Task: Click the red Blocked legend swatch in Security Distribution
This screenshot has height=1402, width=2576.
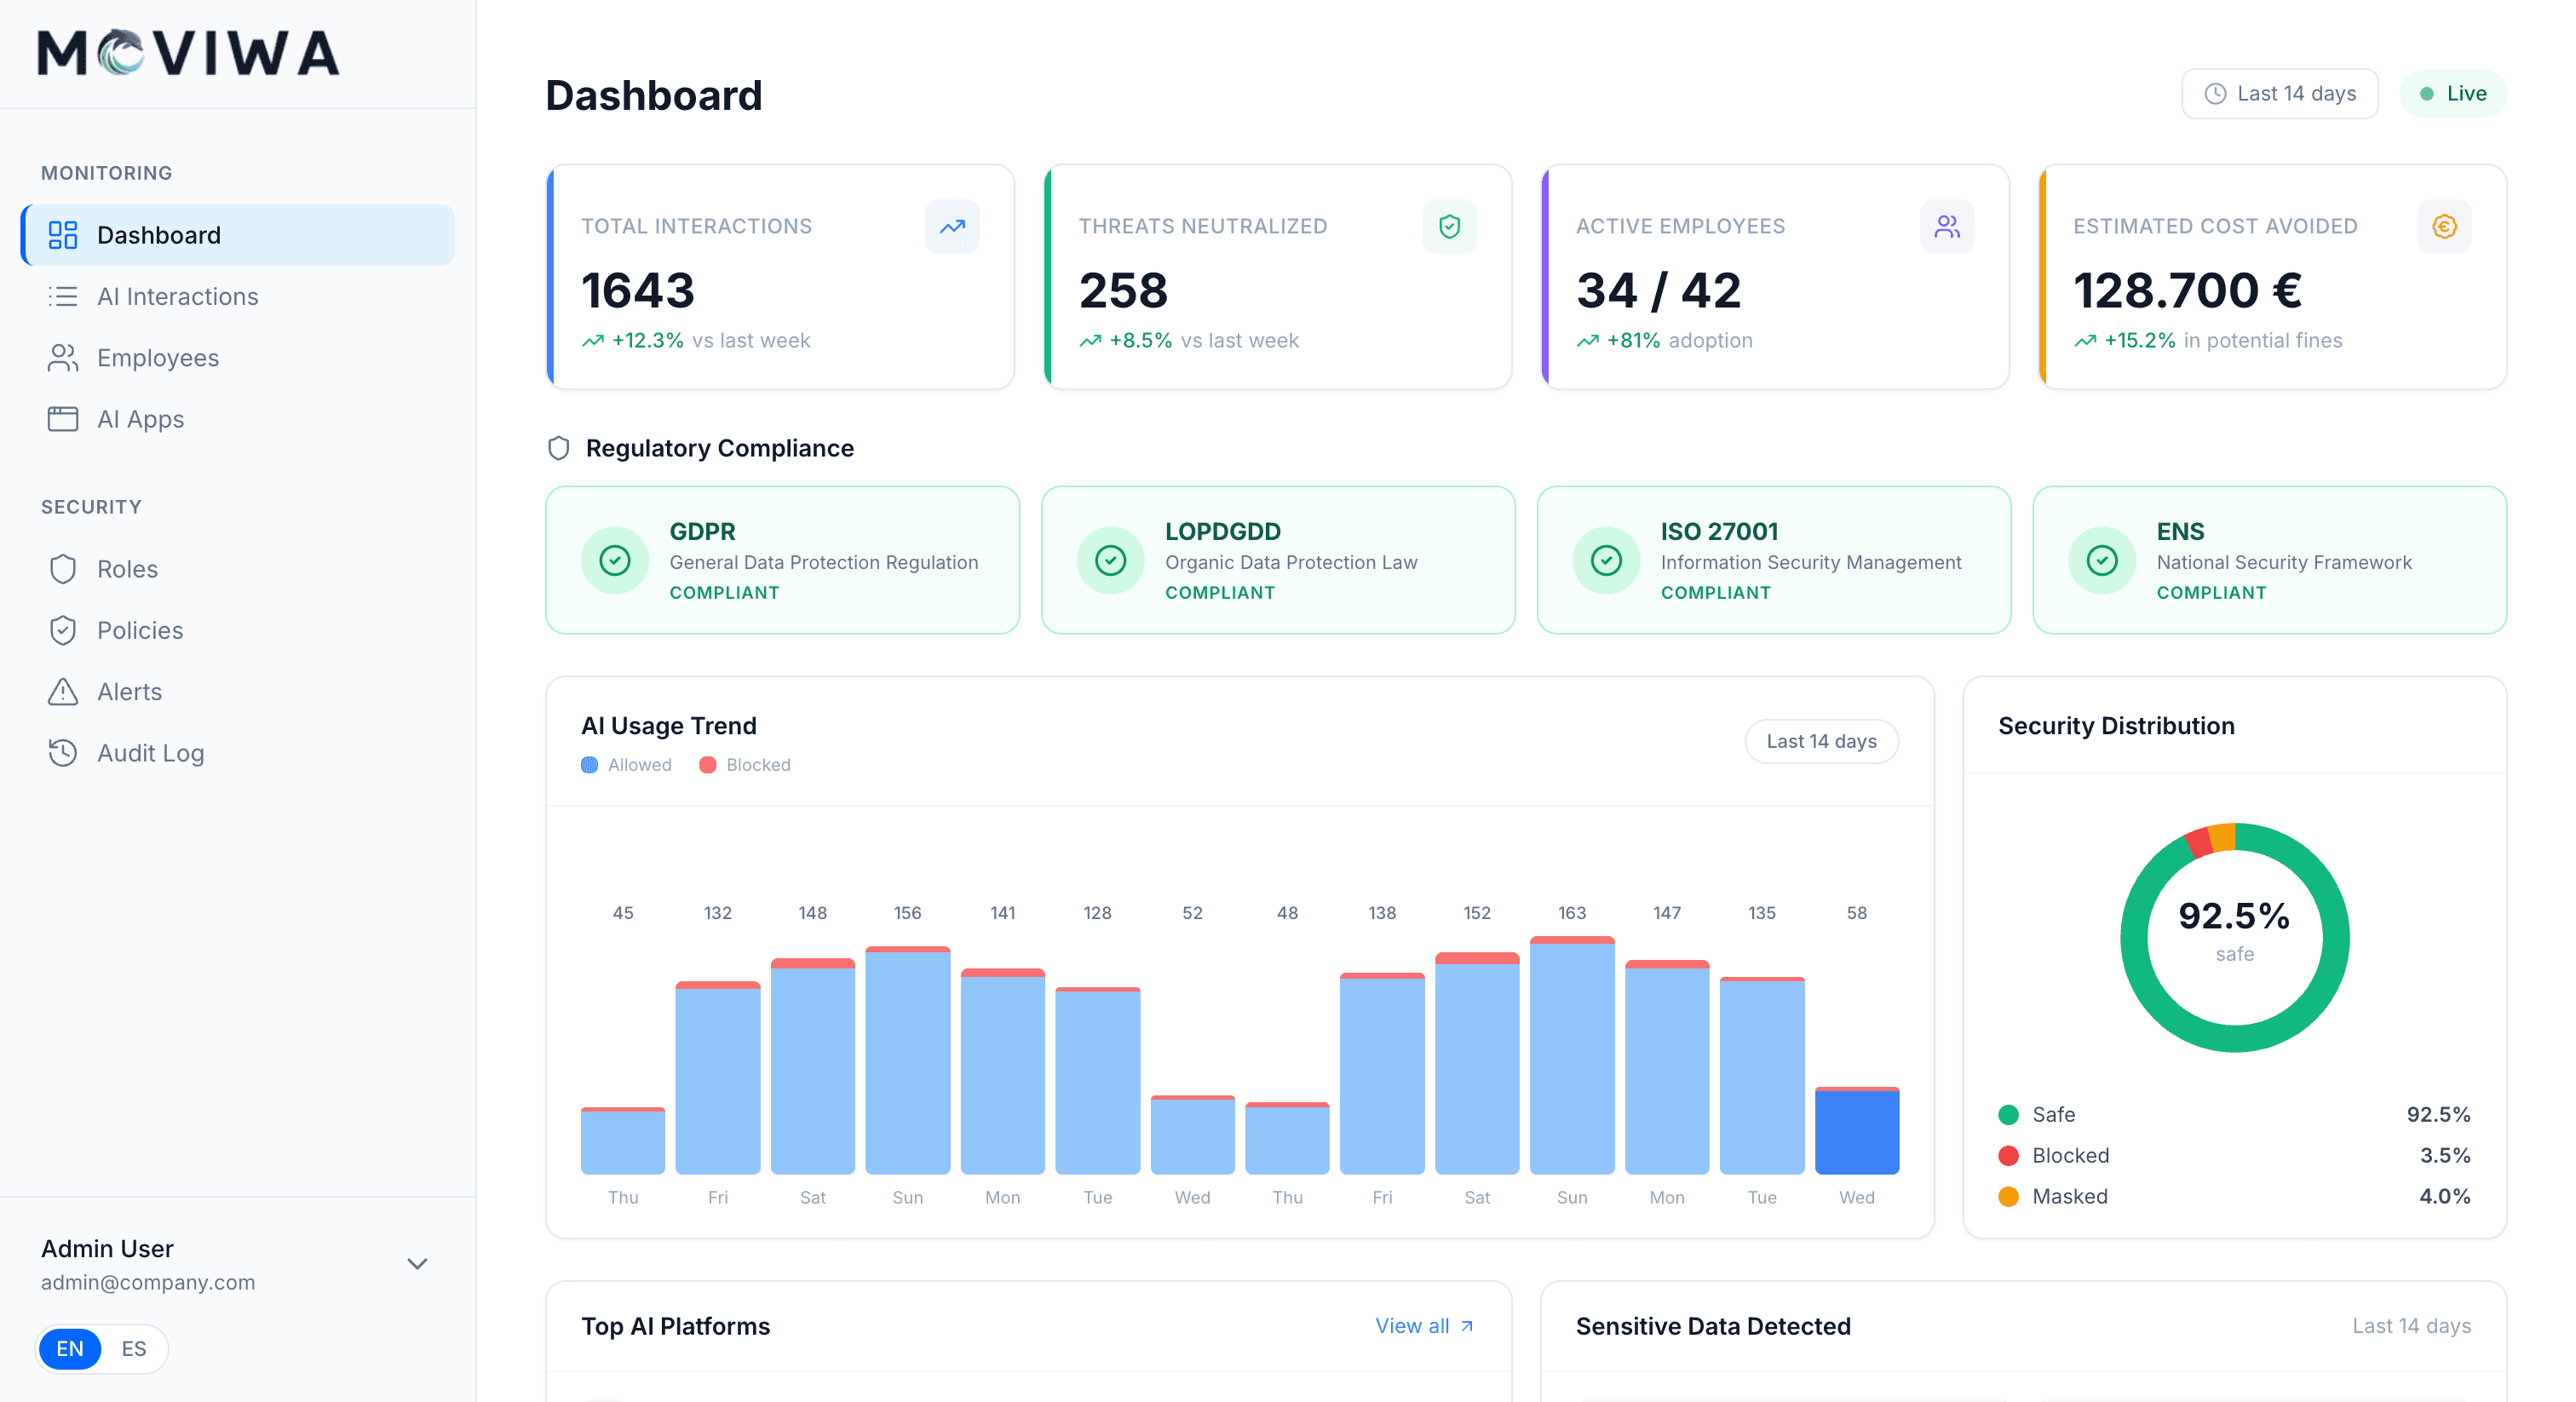Action: [2008, 1156]
